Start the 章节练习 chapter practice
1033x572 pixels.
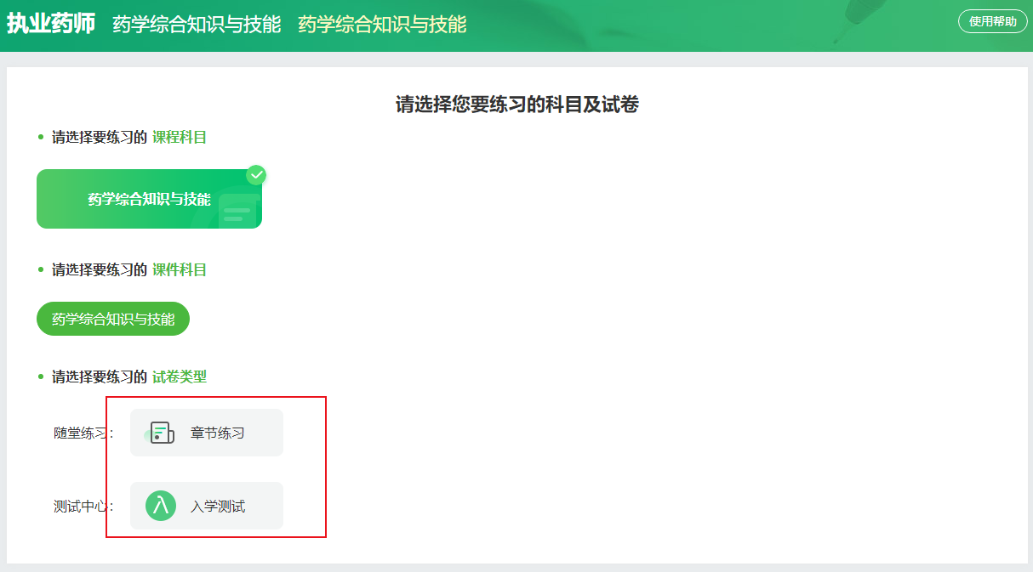(207, 433)
